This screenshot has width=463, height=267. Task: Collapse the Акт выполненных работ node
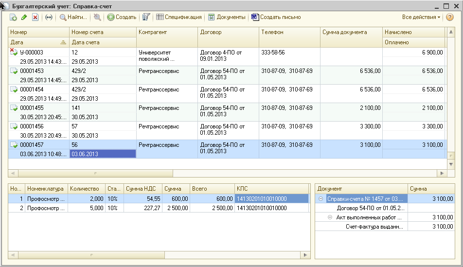[330, 217]
